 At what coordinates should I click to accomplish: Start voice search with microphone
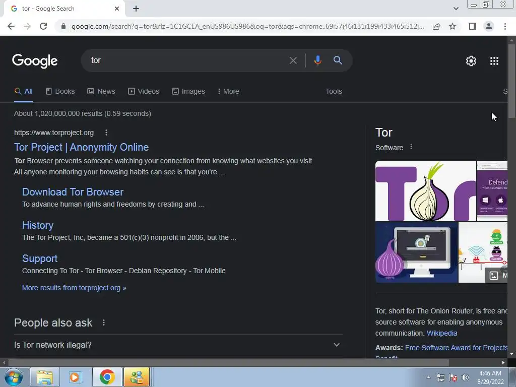point(317,60)
